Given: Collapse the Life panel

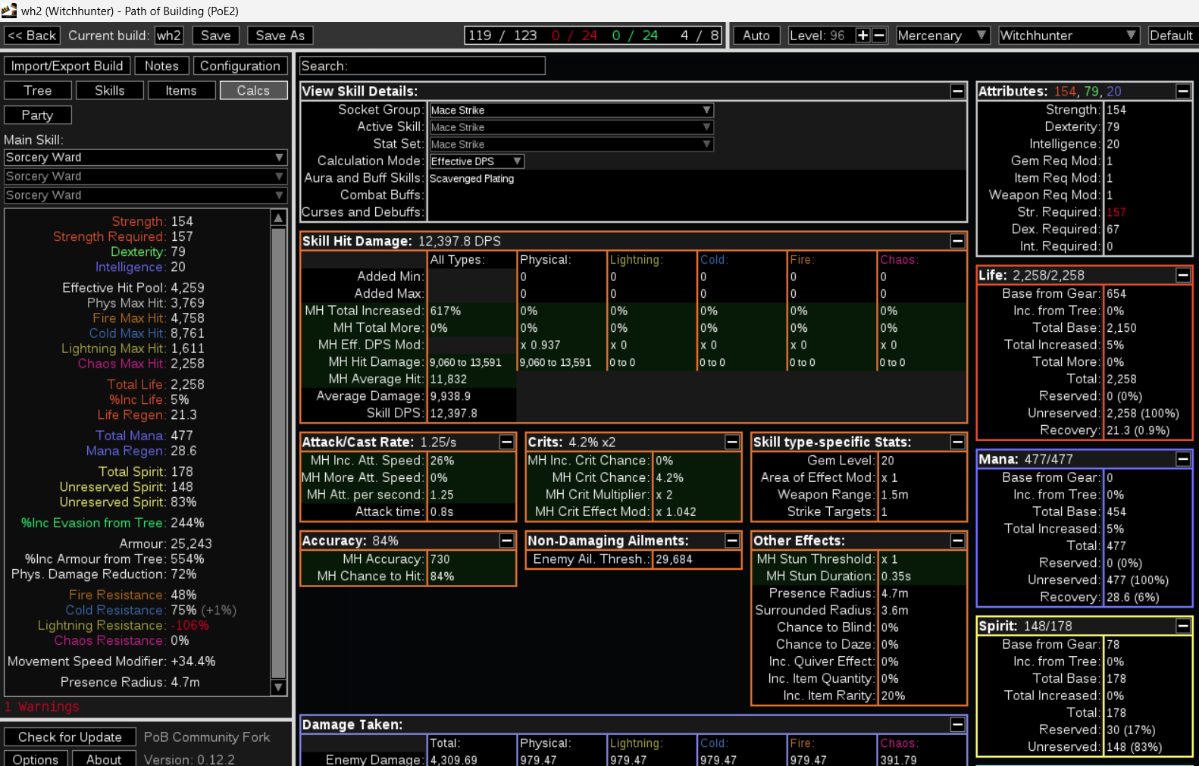Looking at the screenshot, I should click(x=1182, y=275).
